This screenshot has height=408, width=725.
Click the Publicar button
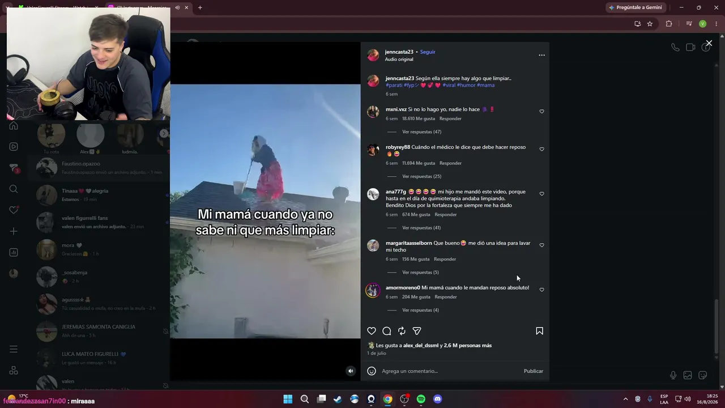click(534, 371)
